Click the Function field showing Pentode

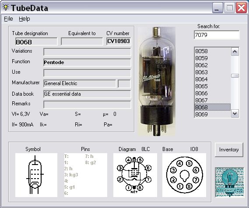[87, 62]
